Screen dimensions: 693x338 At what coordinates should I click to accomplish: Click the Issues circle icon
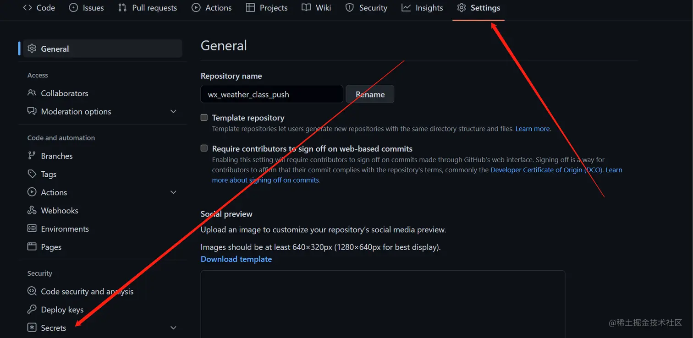pos(73,8)
